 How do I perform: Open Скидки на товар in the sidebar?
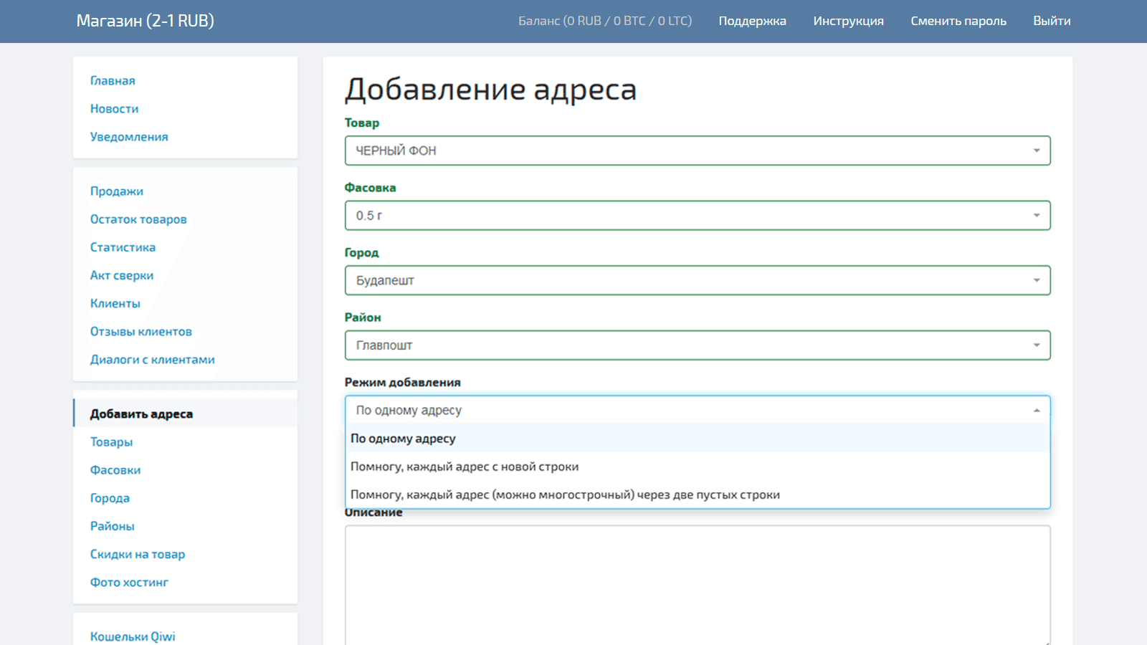(137, 554)
